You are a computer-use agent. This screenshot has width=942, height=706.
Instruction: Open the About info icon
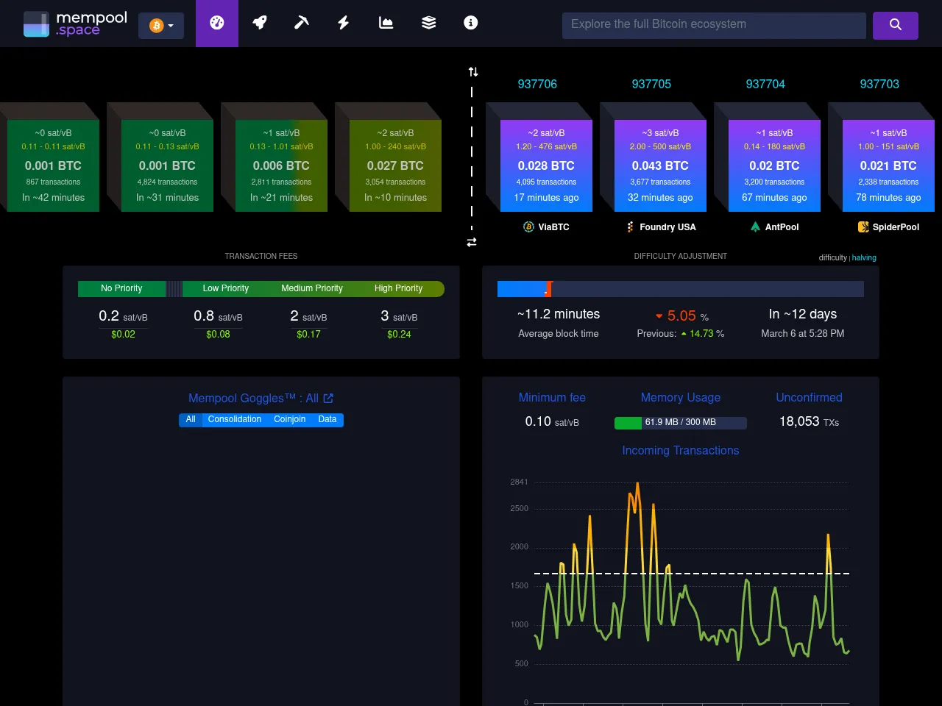470,23
